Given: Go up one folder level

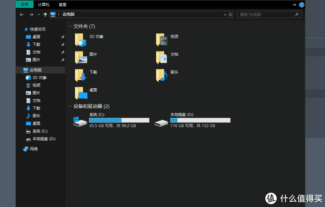Looking at the screenshot, I should point(45,14).
